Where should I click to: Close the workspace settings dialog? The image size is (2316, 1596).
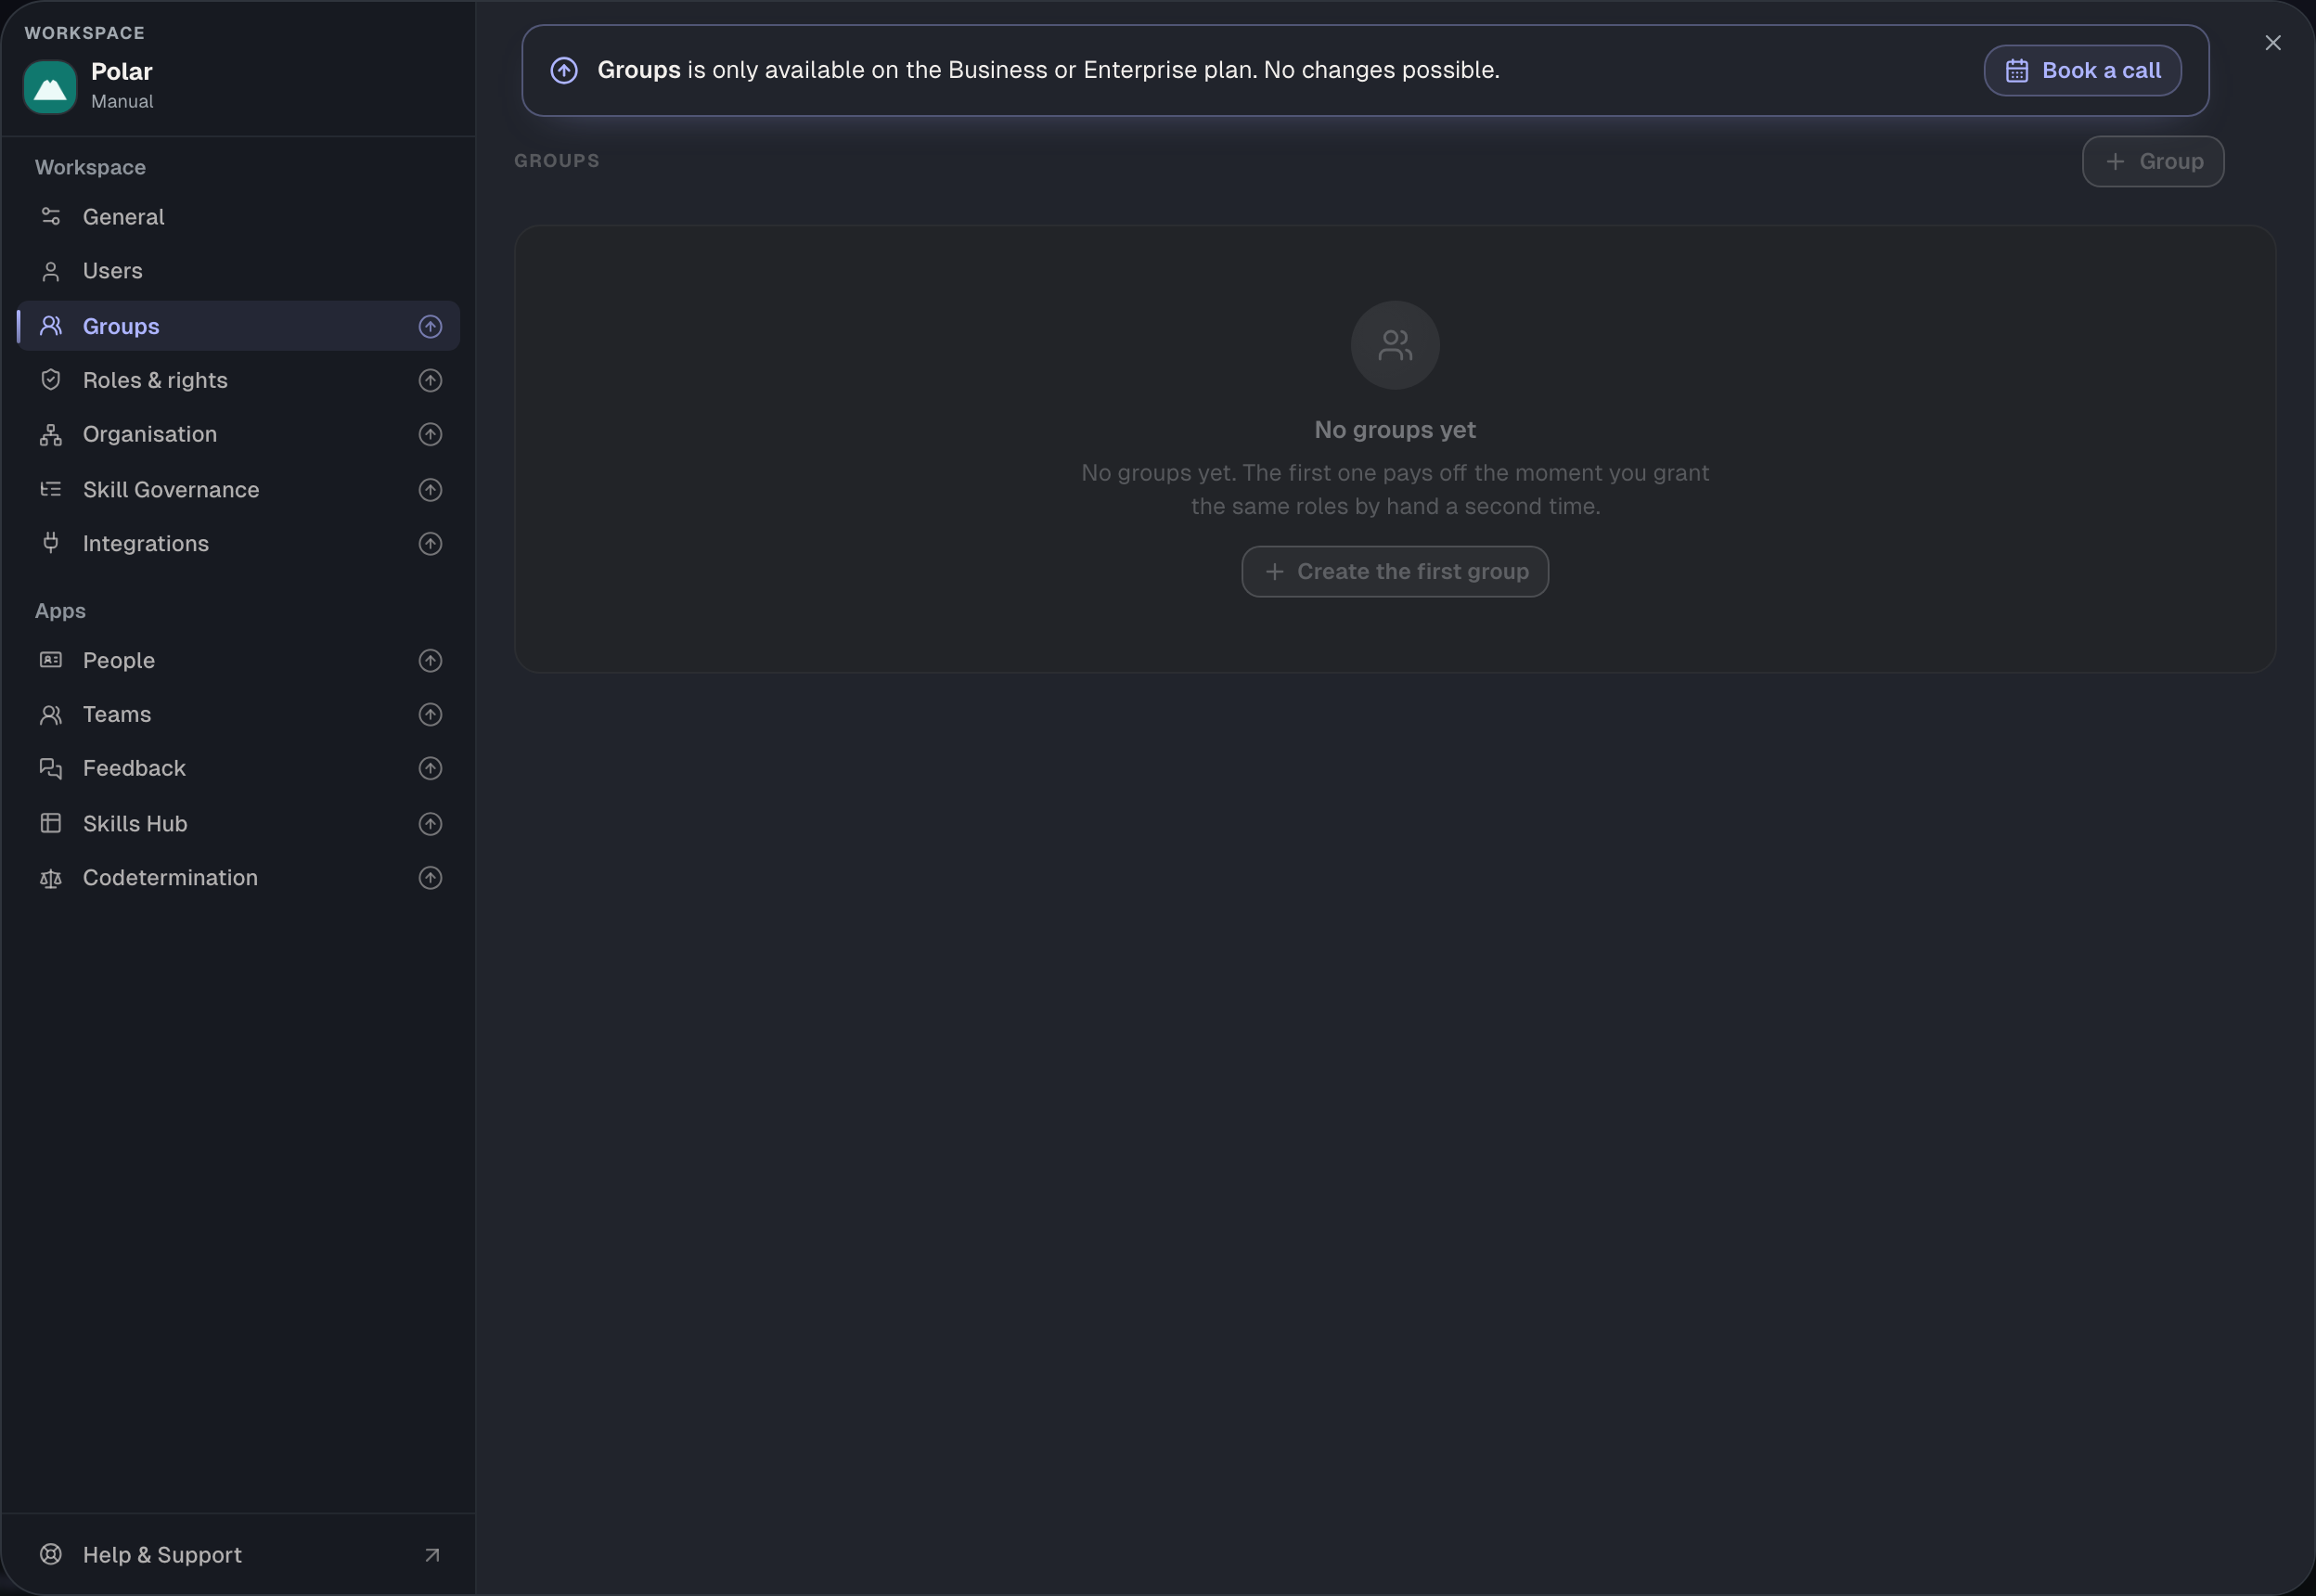(x=2273, y=43)
